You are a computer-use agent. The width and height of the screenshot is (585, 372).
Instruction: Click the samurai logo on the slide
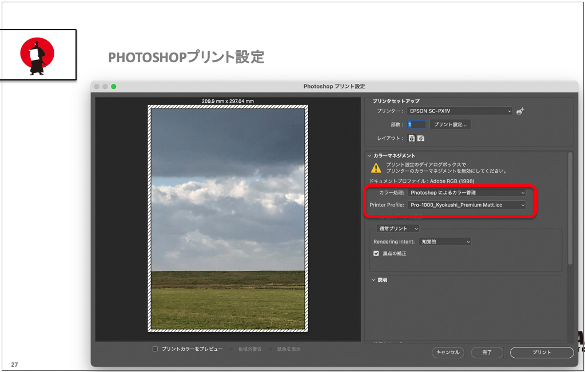click(x=37, y=55)
